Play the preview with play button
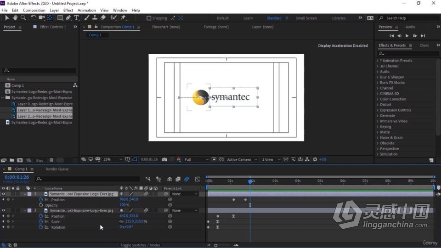 (x=407, y=36)
